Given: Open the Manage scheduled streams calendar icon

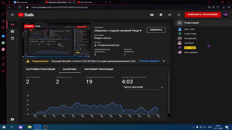Looking at the screenshot, I should 12,38.
